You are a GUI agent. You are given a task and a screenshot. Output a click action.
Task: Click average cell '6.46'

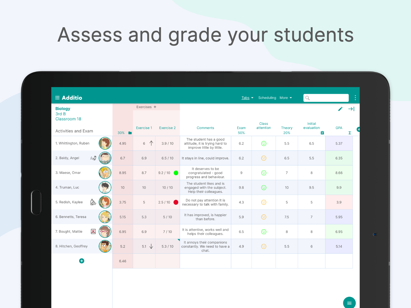point(123,261)
